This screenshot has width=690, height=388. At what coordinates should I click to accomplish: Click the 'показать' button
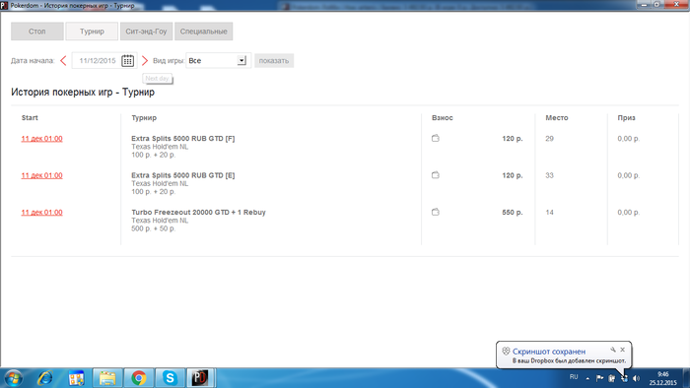pyautogui.click(x=274, y=61)
